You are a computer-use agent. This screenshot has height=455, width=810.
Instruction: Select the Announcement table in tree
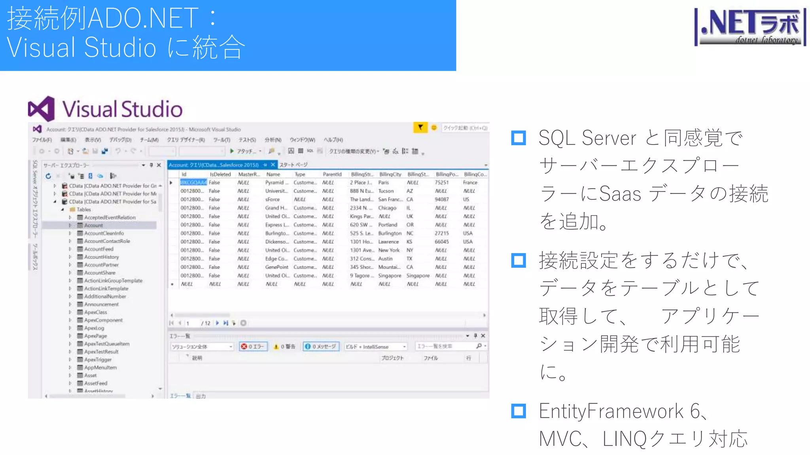(101, 304)
